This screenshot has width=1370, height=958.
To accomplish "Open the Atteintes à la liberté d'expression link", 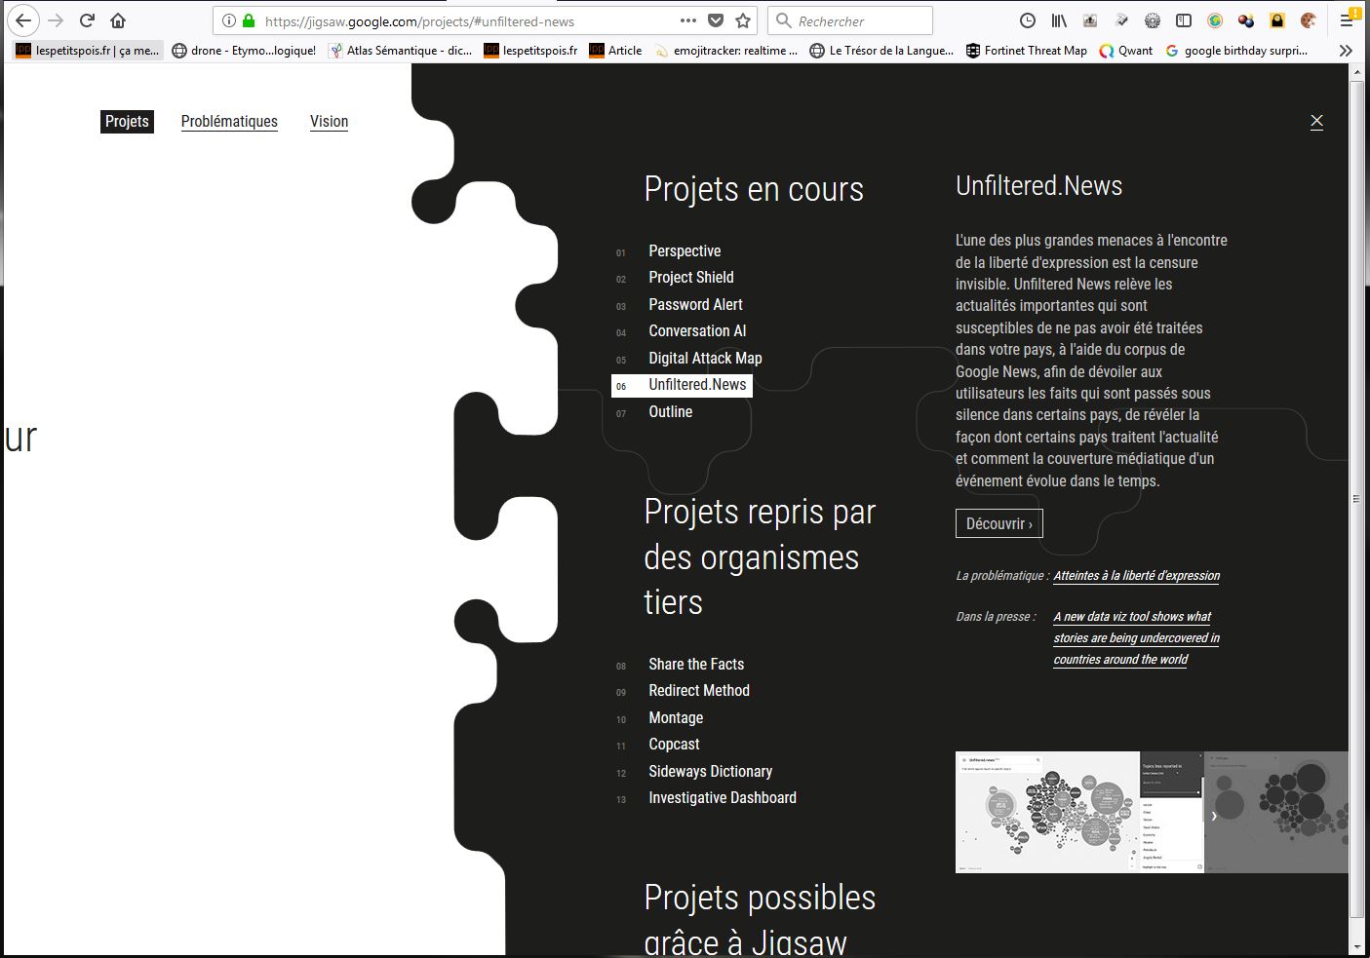I will pyautogui.click(x=1136, y=576).
